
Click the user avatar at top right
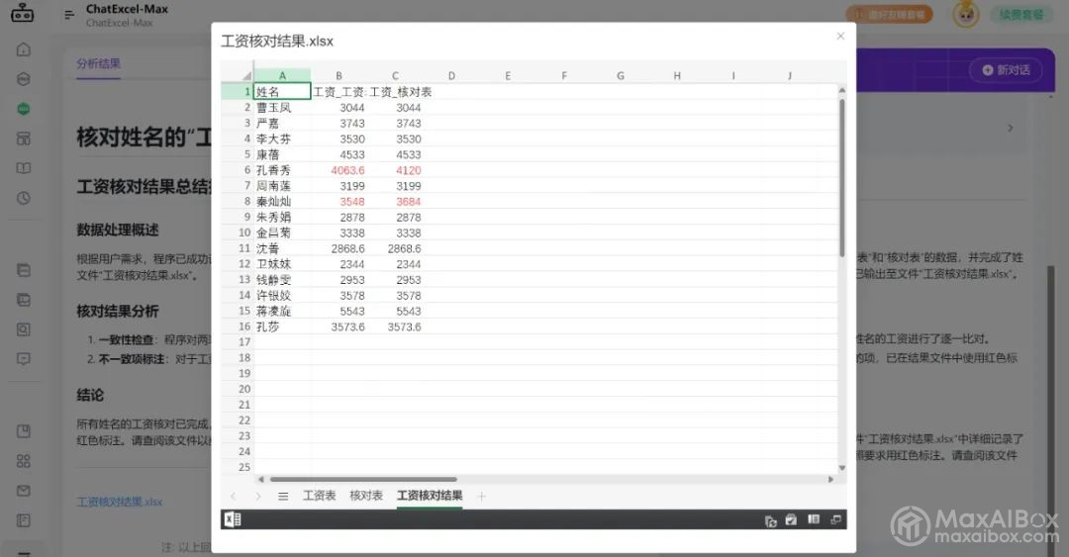[965, 14]
